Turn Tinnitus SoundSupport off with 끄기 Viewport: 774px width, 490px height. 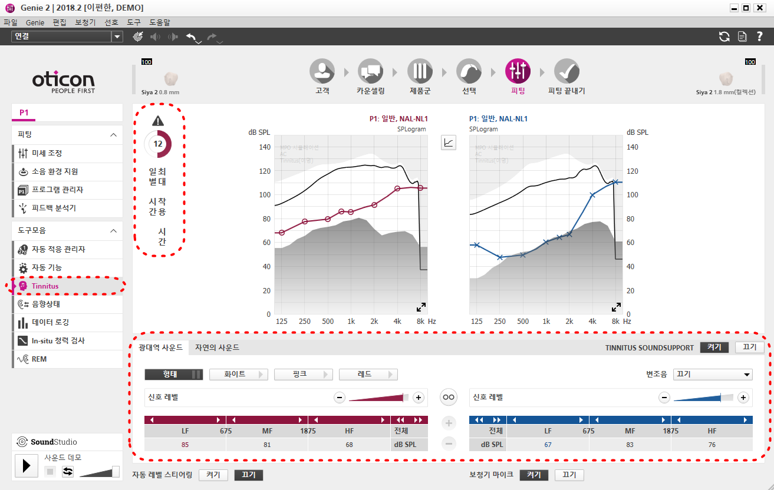(750, 347)
